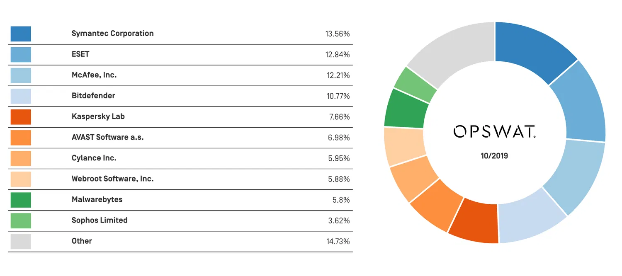Click the Webroot Software, Inc. label
Screen dimensions: 622x276
click(x=112, y=179)
